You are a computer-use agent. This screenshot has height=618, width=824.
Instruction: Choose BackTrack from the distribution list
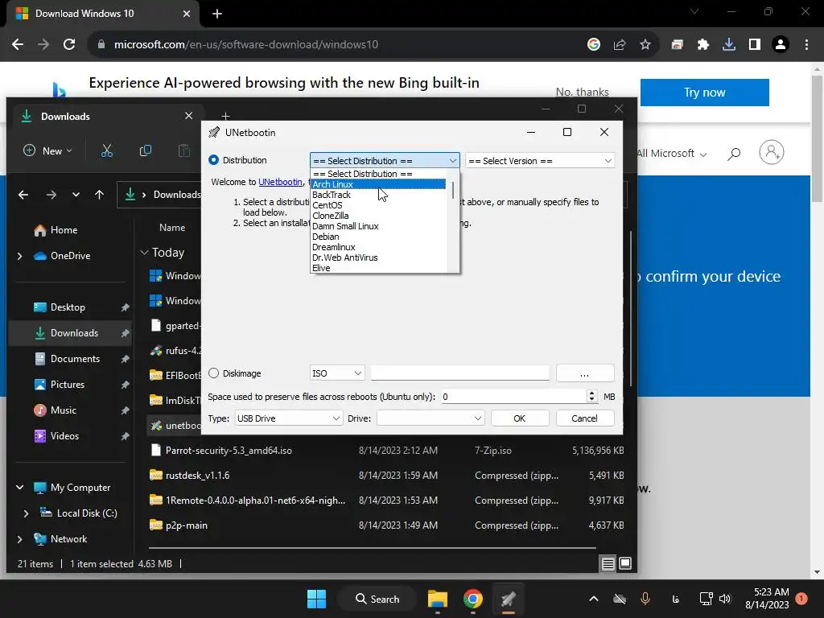[x=378, y=195]
